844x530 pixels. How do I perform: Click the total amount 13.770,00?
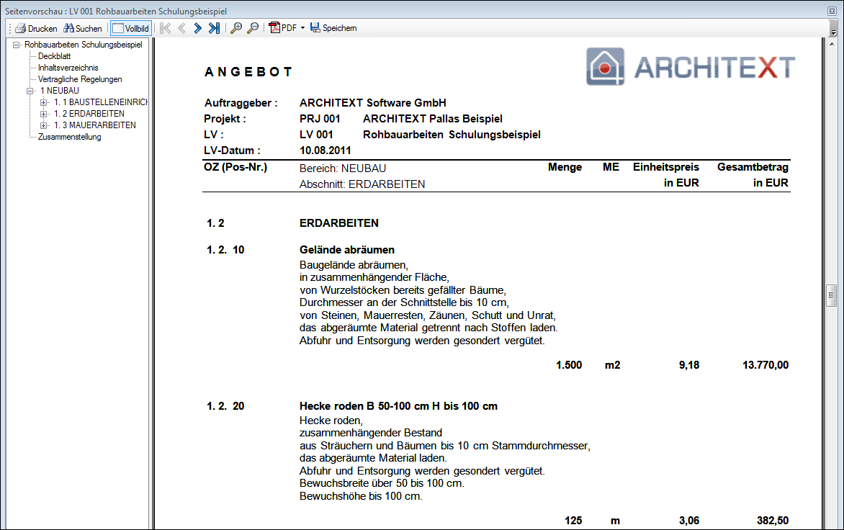tap(766, 365)
